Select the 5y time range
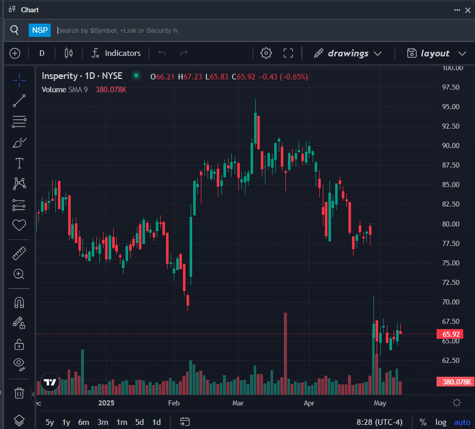Image resolution: width=475 pixels, height=429 pixels. click(50, 422)
